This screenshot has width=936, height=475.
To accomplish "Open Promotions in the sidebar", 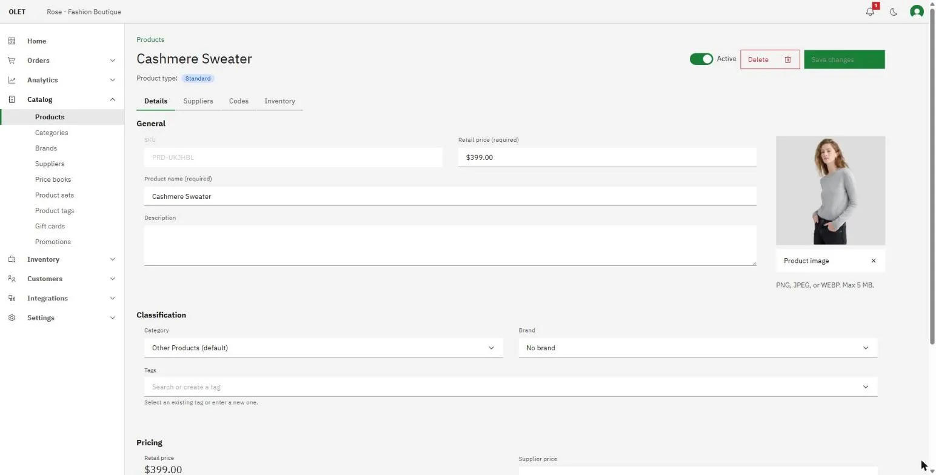I will 53,242.
